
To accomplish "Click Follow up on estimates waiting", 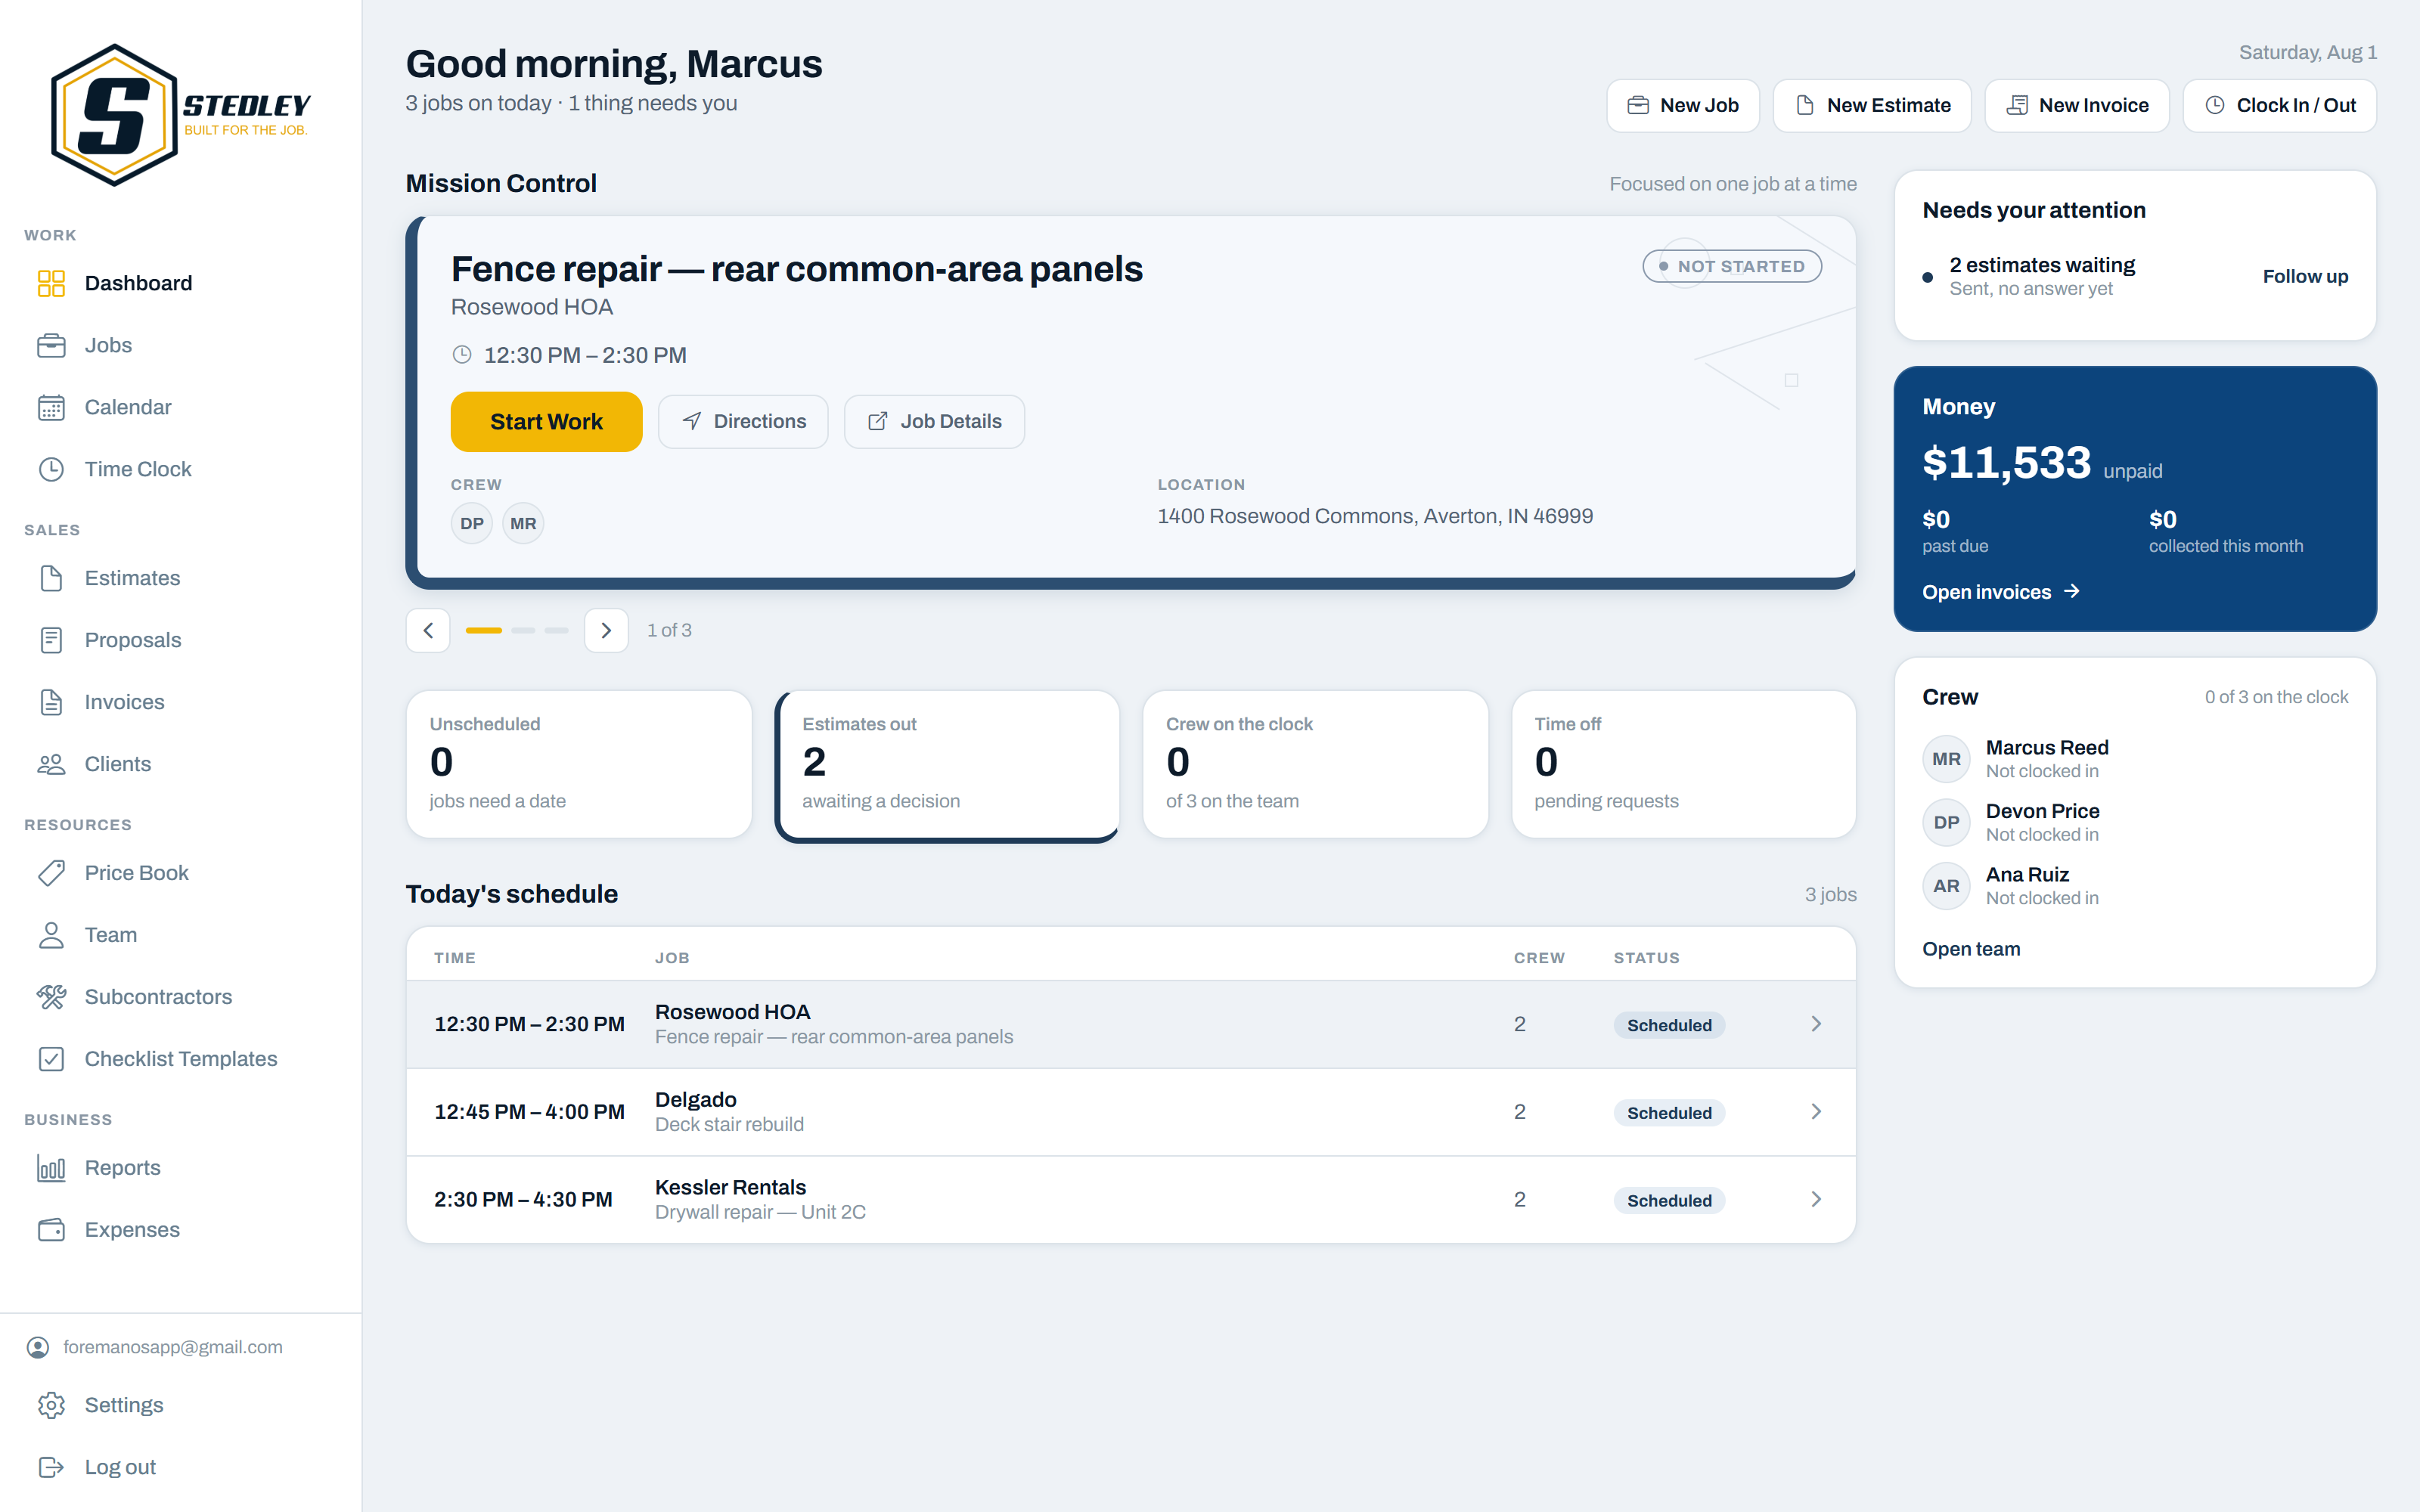I will tap(2305, 276).
